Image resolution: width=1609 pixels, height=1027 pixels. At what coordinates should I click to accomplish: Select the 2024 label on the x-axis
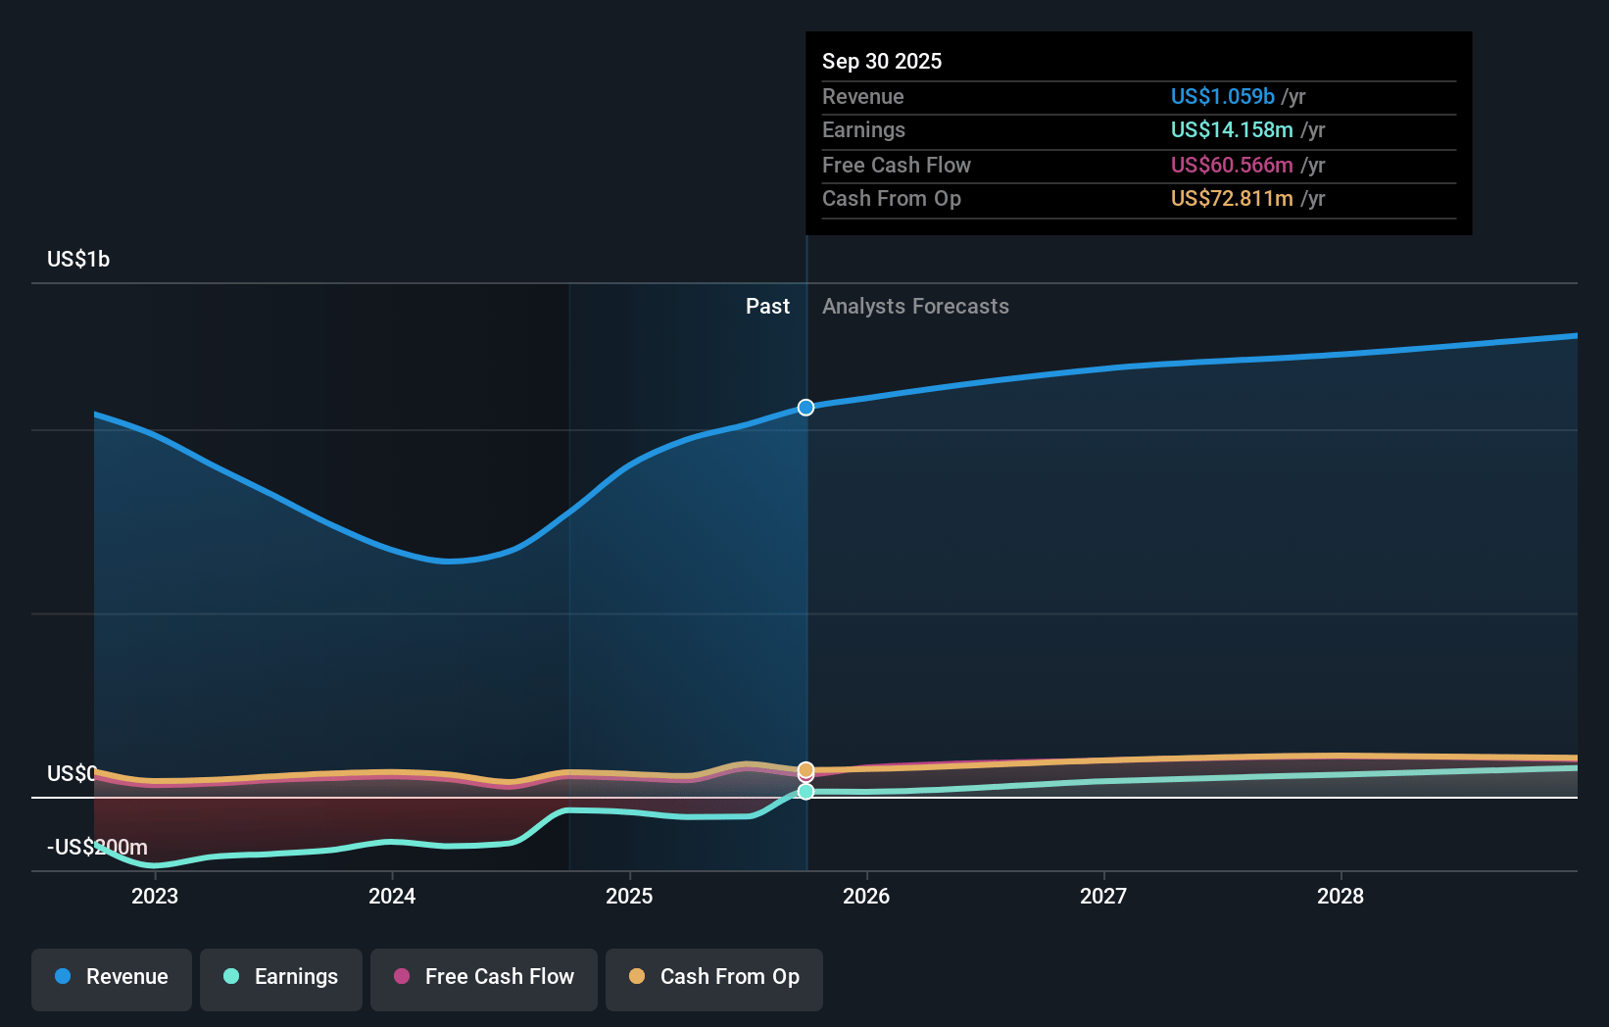point(392,897)
